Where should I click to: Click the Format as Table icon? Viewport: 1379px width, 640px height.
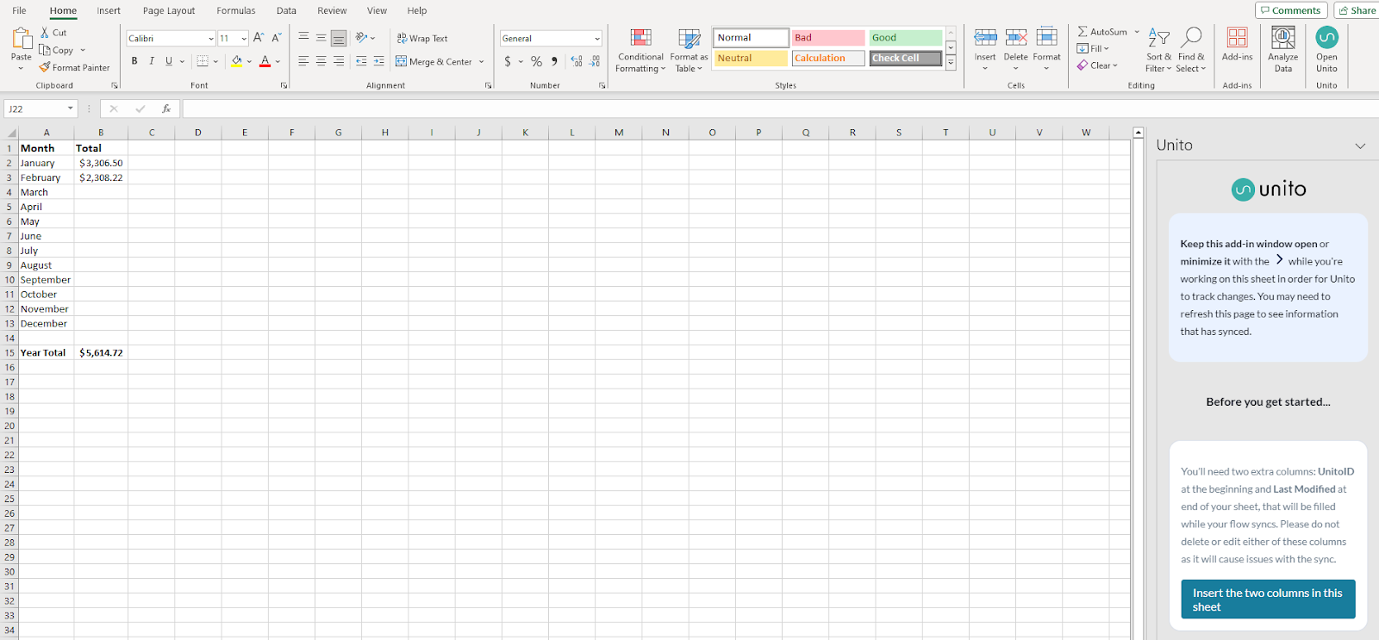[x=689, y=39]
